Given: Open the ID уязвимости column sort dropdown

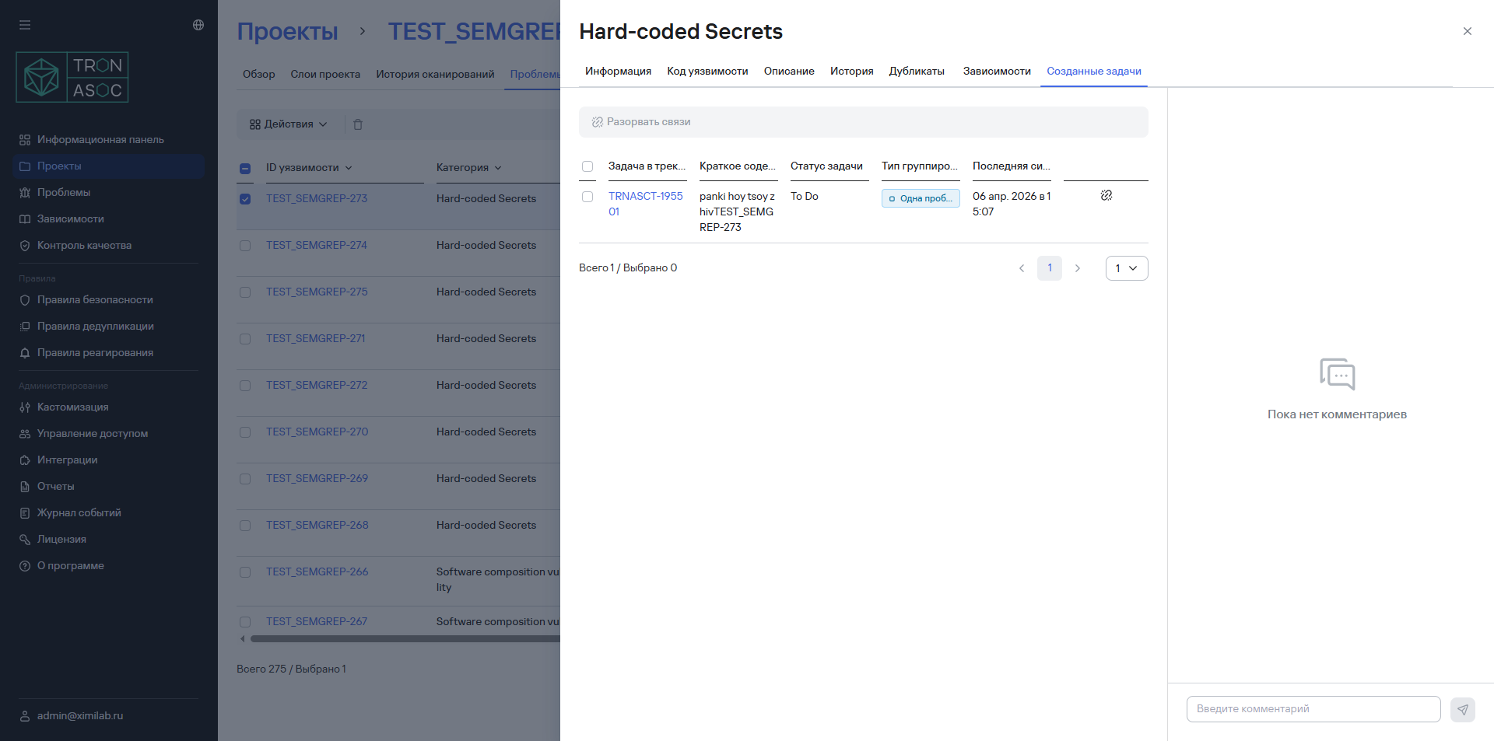Looking at the screenshot, I should pyautogui.click(x=348, y=168).
